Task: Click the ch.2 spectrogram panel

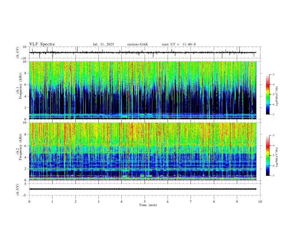Action: (143, 151)
